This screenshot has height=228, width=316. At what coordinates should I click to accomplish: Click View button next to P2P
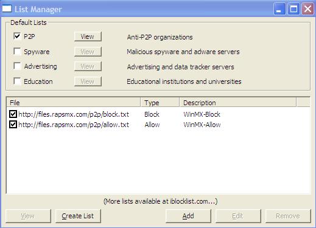point(88,36)
